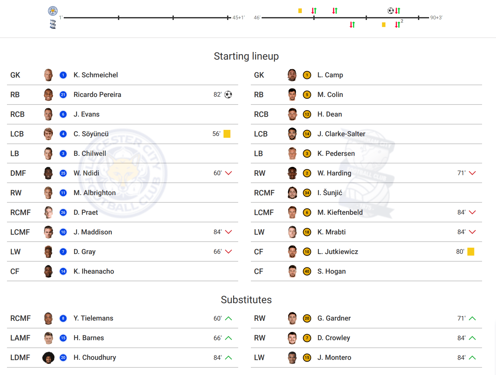Click H. Choudhury's green substitution-on arrow

(229, 358)
